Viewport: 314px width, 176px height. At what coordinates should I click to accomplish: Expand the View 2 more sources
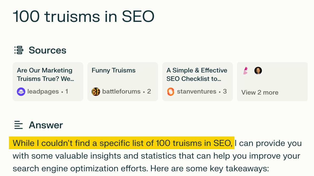coord(260,92)
